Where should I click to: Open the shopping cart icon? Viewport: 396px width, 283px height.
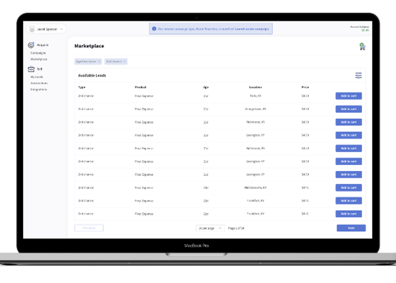click(x=362, y=46)
